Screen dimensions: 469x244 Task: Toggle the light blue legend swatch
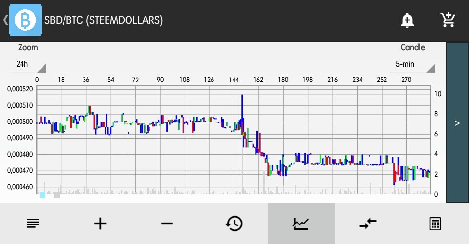(43, 195)
